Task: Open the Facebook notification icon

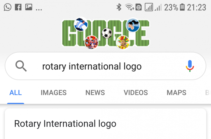Action: click(18, 7)
